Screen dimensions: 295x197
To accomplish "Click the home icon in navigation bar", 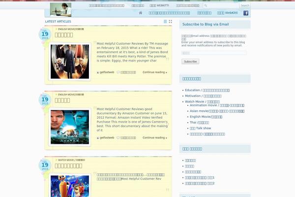I will (x=141, y=13).
